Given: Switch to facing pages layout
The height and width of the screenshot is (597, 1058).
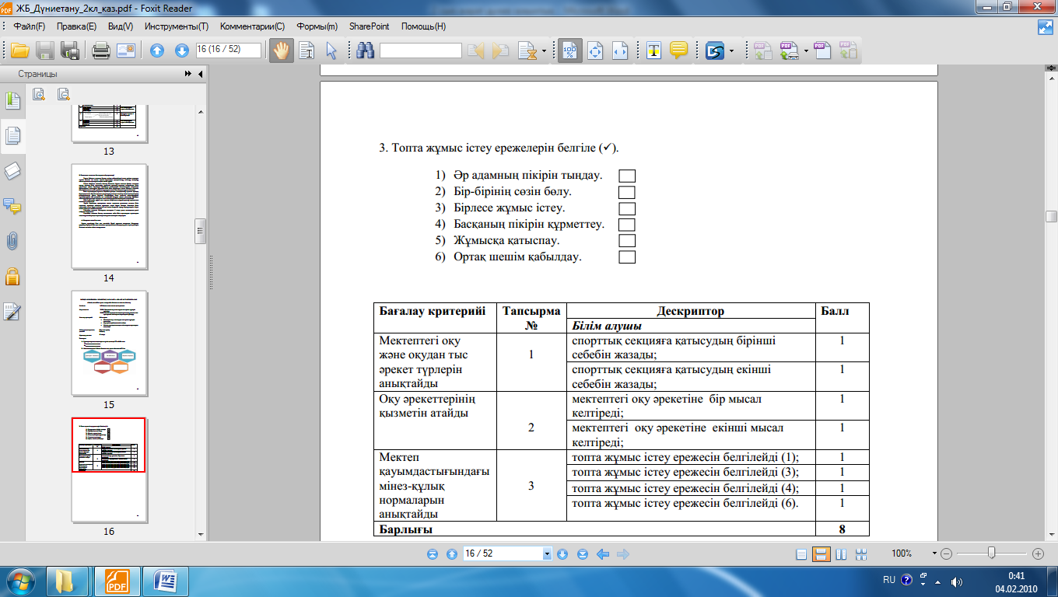Looking at the screenshot, I should click(840, 554).
